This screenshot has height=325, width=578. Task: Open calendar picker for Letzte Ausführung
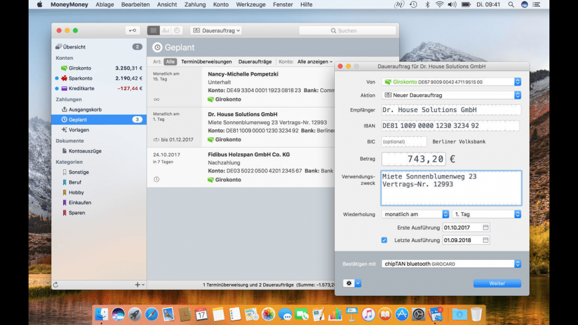[486, 240]
